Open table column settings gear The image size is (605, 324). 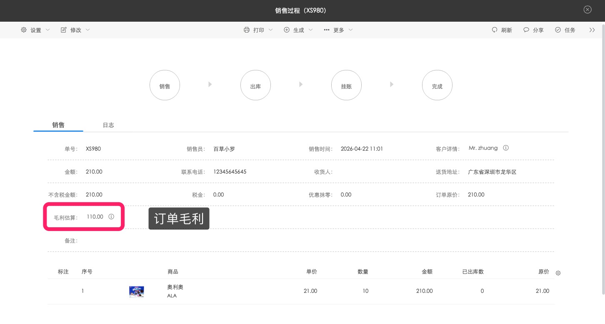[558, 273]
